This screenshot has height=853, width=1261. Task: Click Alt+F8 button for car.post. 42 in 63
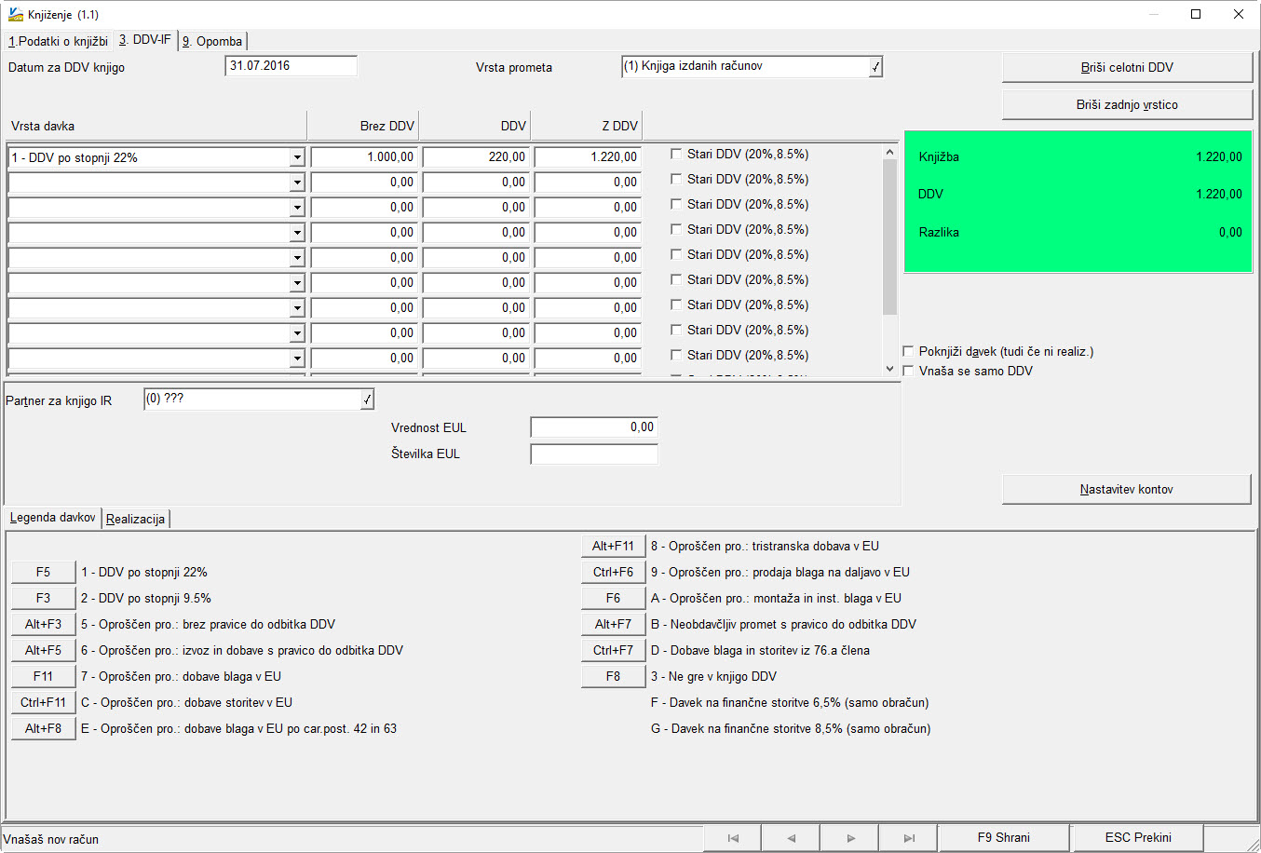click(43, 728)
